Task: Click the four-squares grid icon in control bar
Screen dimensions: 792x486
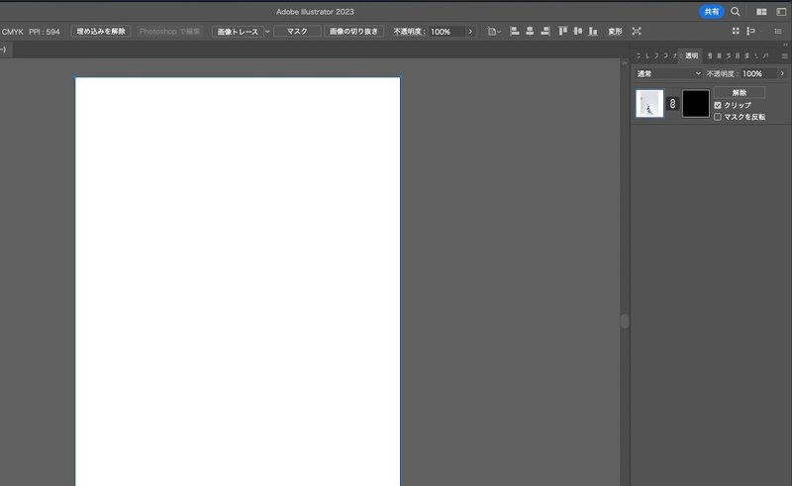Action: pos(736,32)
